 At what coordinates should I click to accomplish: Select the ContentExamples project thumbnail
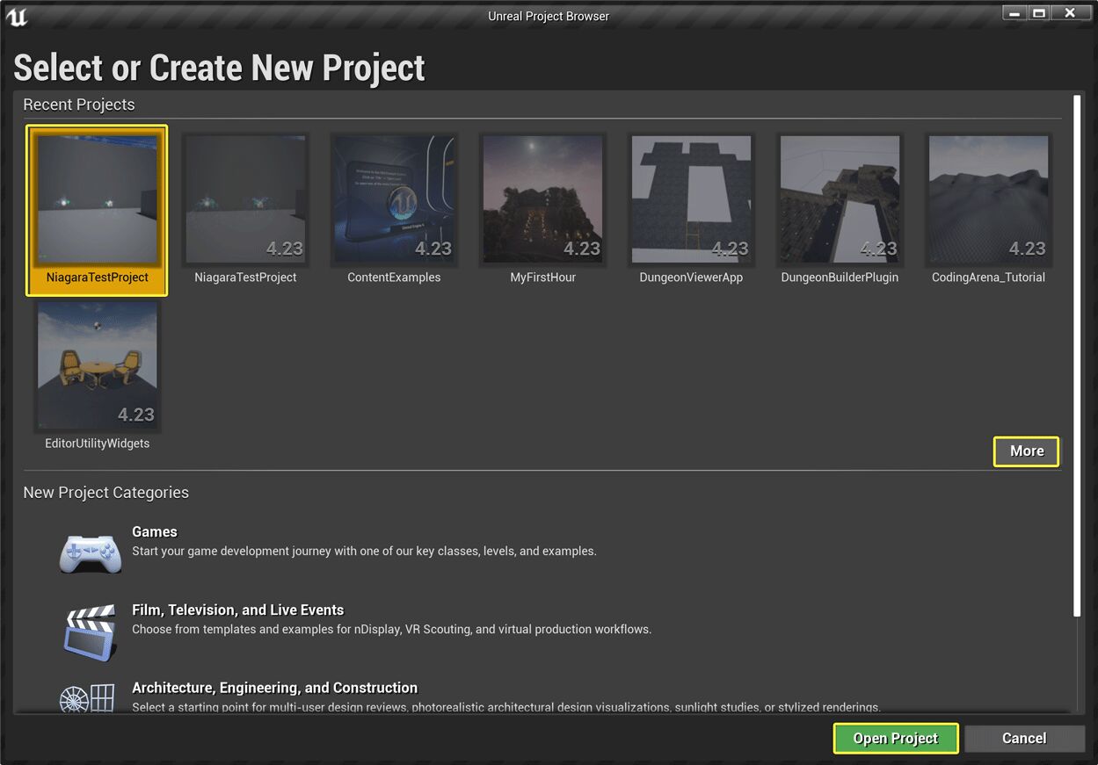[x=394, y=198]
